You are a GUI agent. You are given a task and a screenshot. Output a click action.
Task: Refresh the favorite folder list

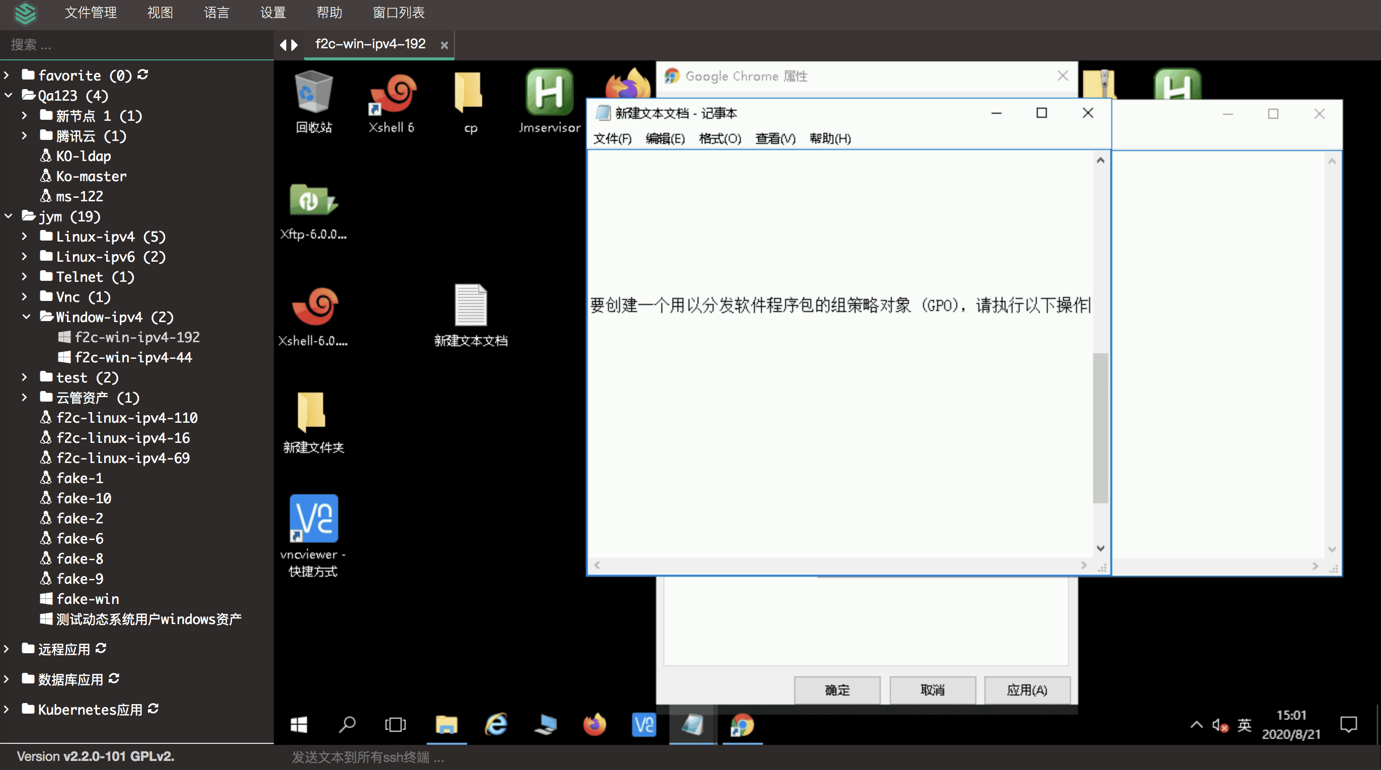tap(142, 74)
